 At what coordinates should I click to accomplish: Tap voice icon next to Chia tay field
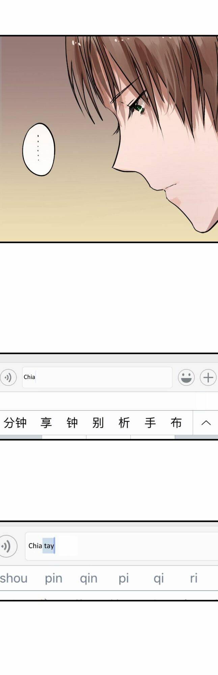(8, 546)
